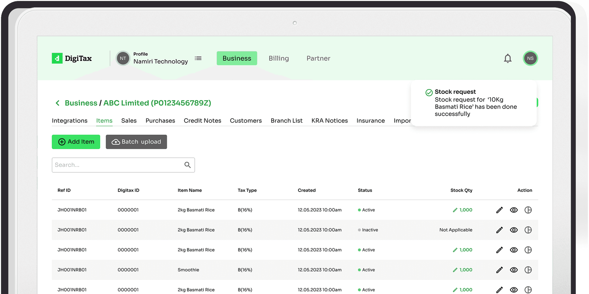The height and width of the screenshot is (294, 589).
Task: Open the Billing menu item
Action: (x=279, y=58)
